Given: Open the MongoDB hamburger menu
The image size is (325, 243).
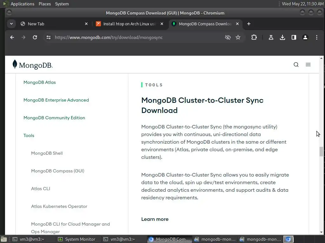Looking at the screenshot, I should pos(308,65).
